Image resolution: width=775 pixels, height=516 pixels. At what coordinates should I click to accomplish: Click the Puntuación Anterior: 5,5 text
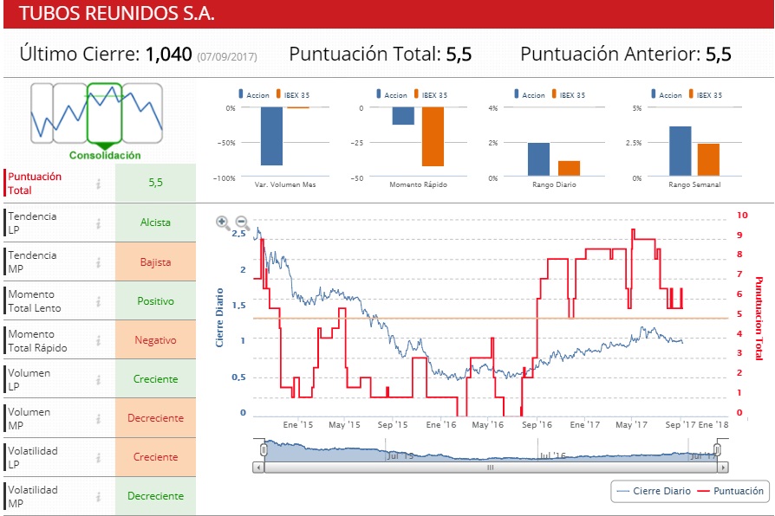pos(626,54)
